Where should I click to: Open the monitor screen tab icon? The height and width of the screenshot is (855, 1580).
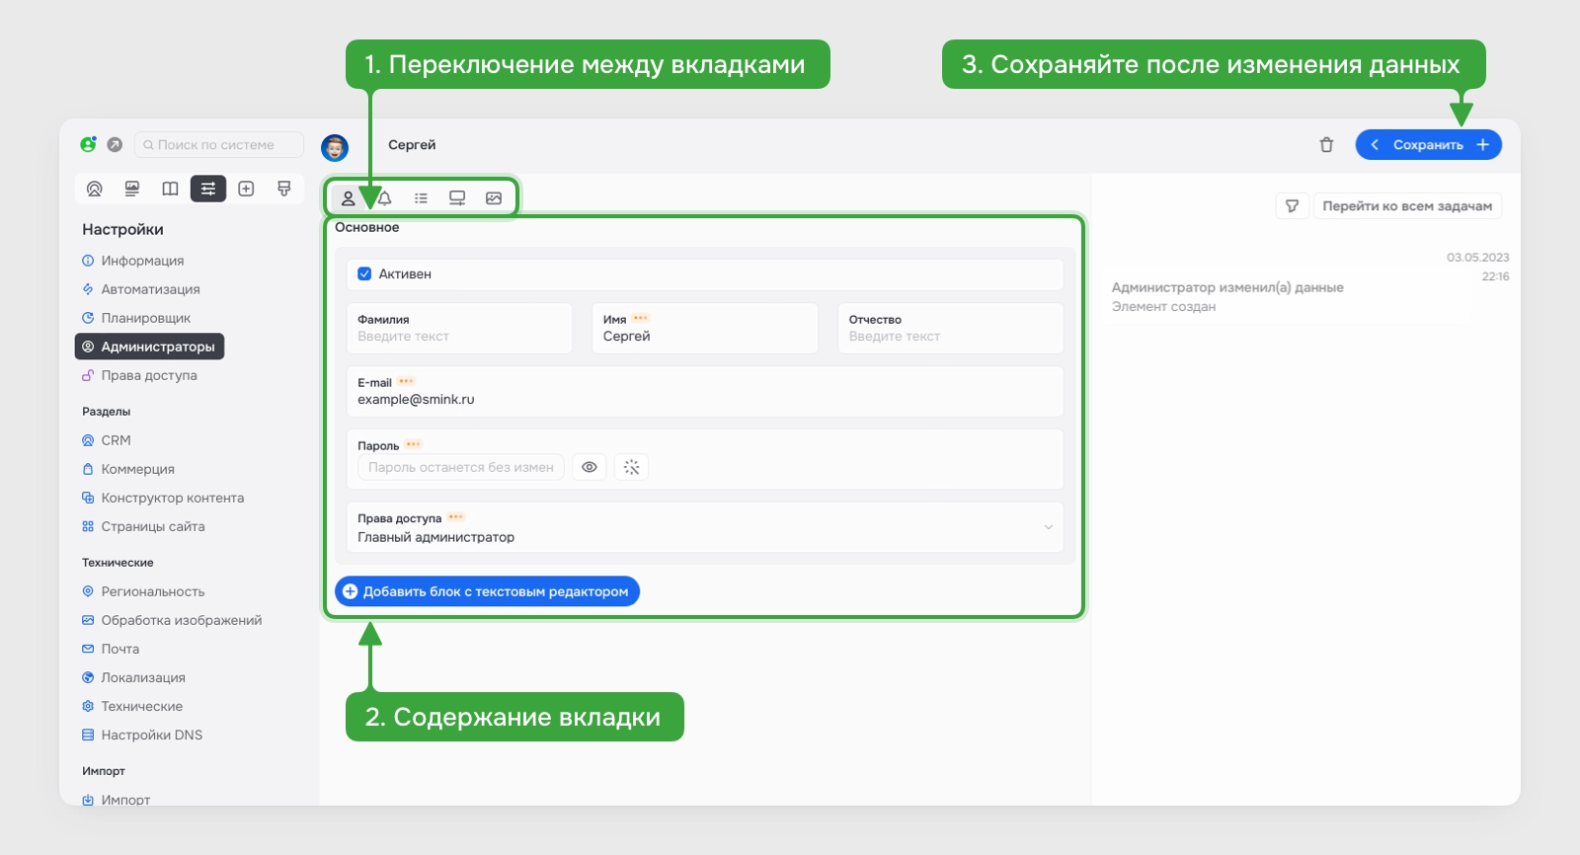pos(457,198)
